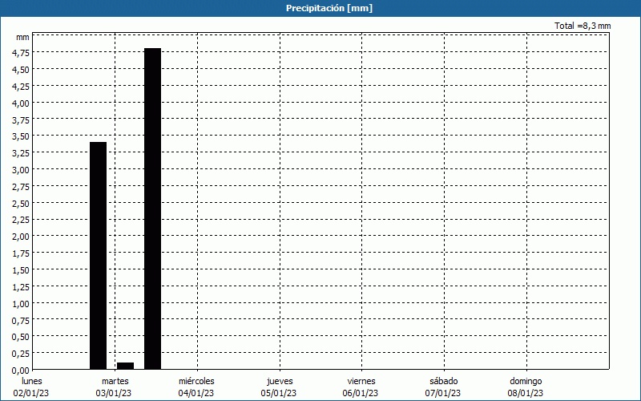The height and width of the screenshot is (401, 641).
Task: Click the 2,50 y-axis value
Action: tap(21, 204)
